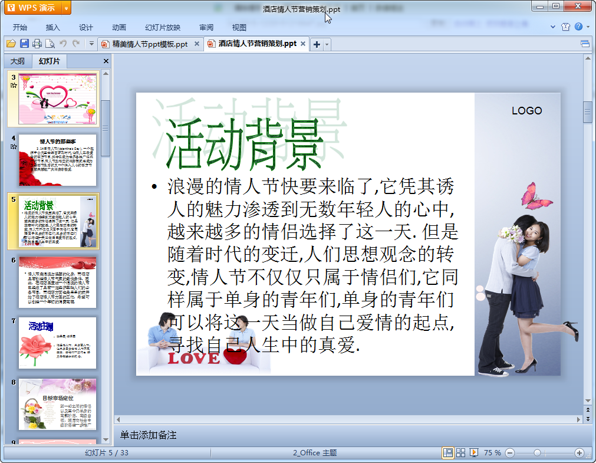Viewport: 596px width, 463px height.
Task: Expand the WPS 演示 button dropdown arrow
Action: pyautogui.click(x=66, y=8)
